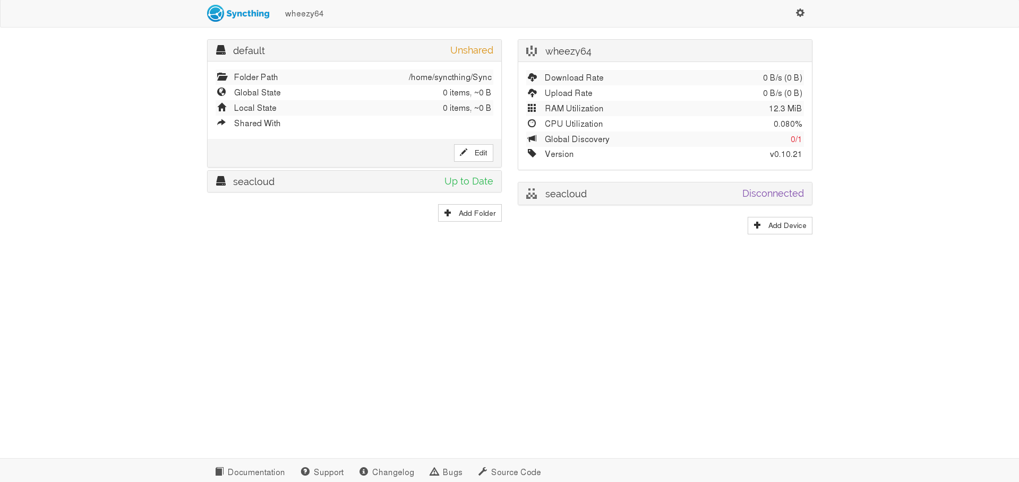Image resolution: width=1019 pixels, height=482 pixels.
Task: Click the Upload Rate cloud icon
Action: point(532,93)
